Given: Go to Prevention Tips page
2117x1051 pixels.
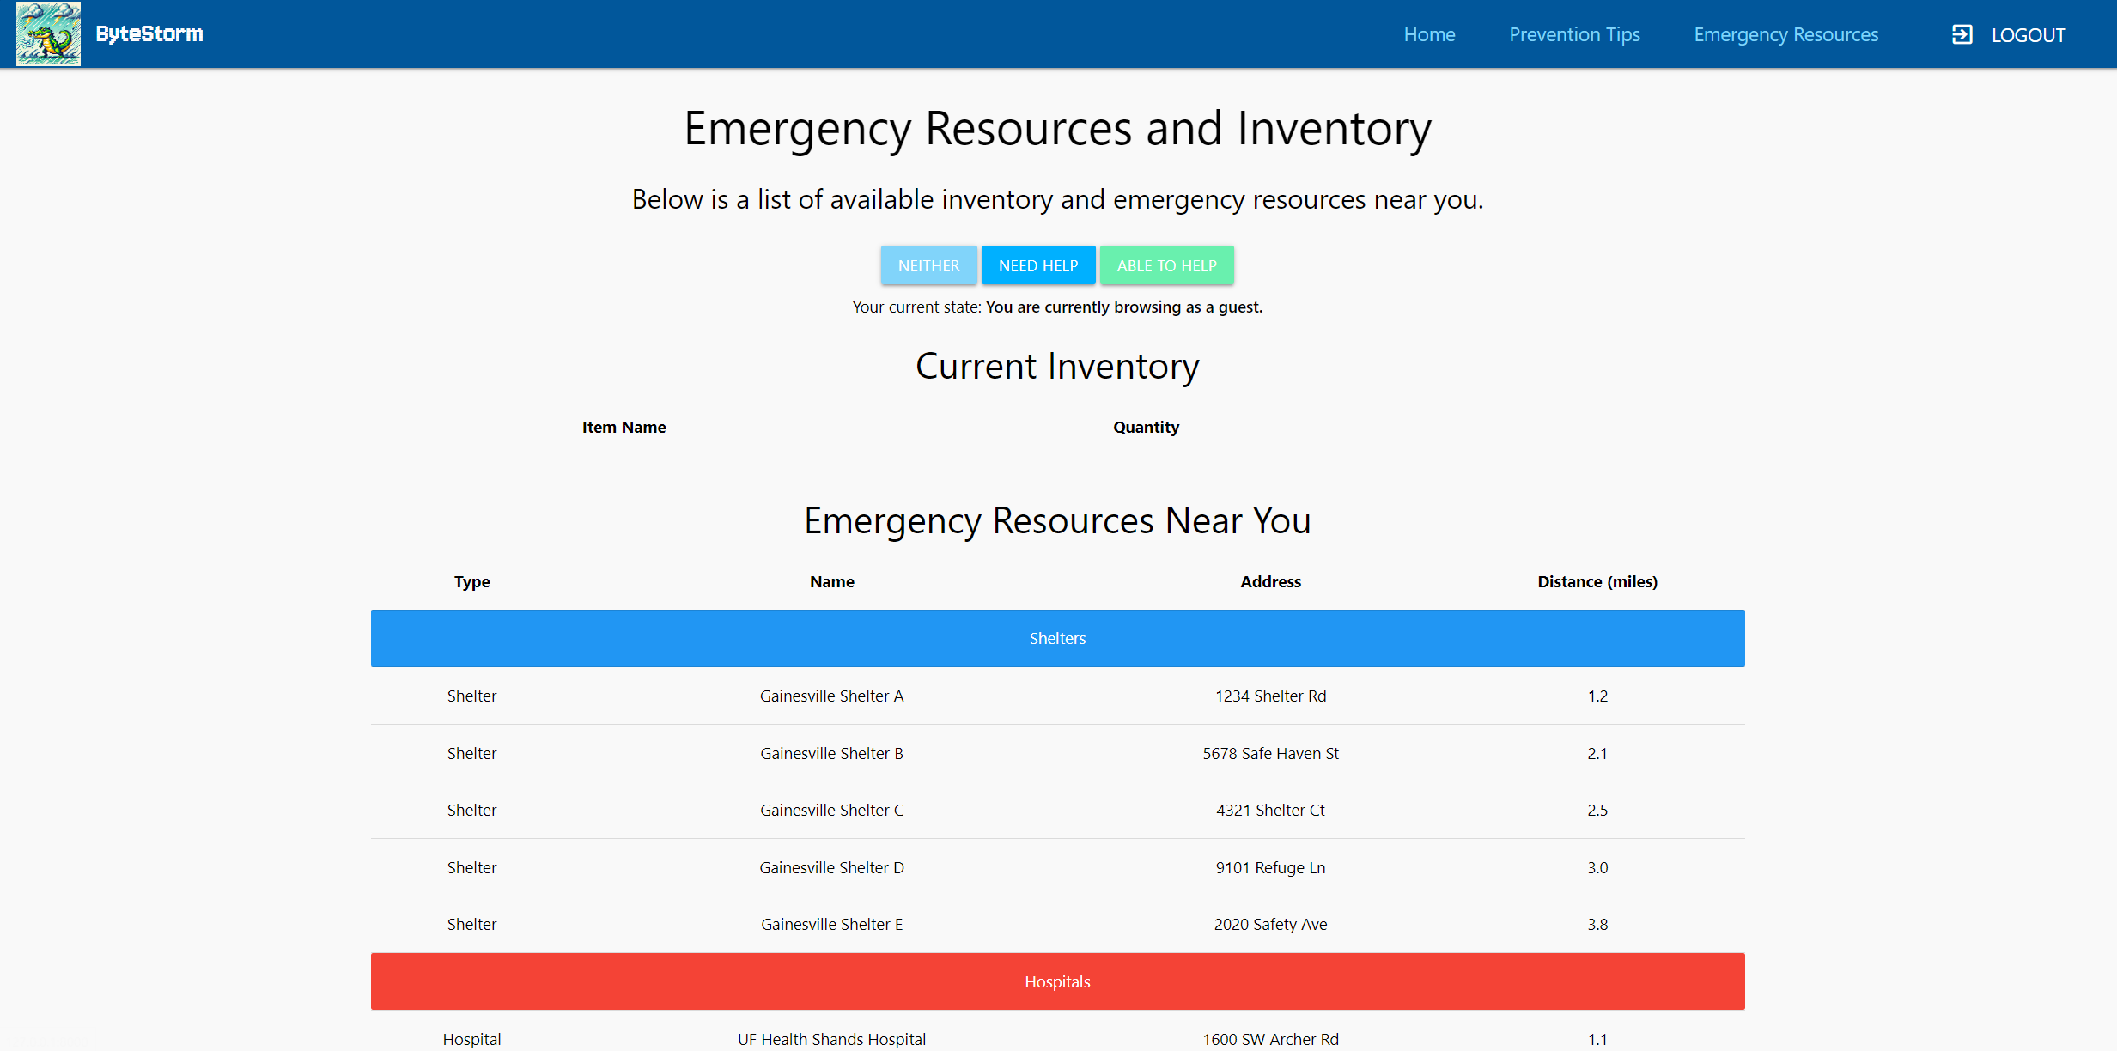Looking at the screenshot, I should 1574,34.
